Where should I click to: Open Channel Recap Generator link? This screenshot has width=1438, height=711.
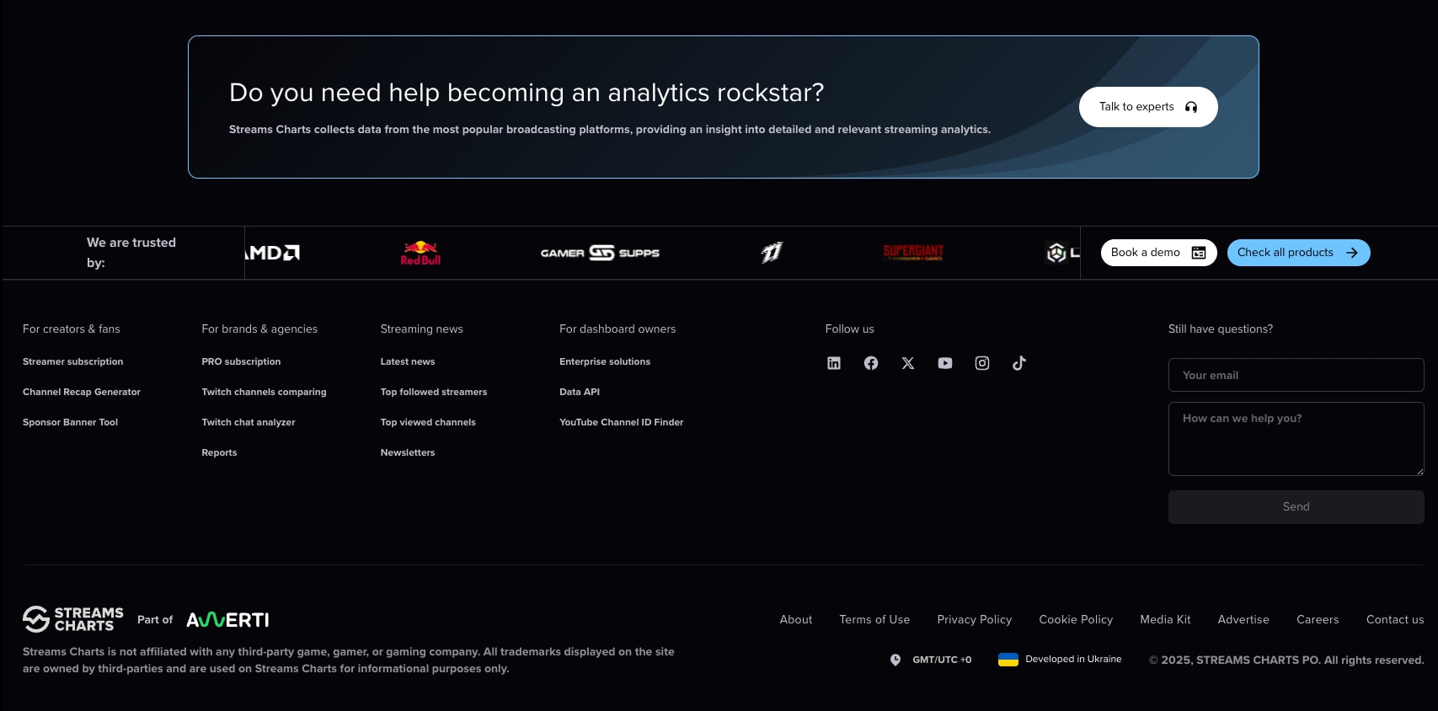click(x=82, y=392)
